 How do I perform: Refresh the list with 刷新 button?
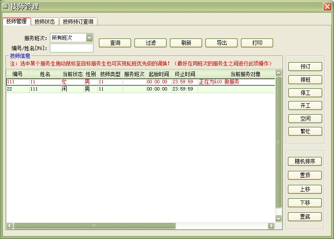point(186,43)
